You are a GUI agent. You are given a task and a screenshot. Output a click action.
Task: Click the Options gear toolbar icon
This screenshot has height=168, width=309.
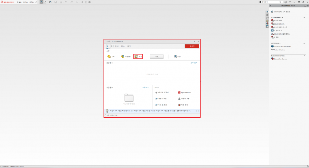click(89, 2)
